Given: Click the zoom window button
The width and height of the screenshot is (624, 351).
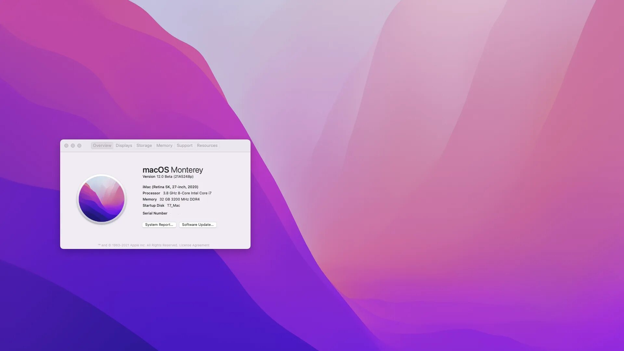Looking at the screenshot, I should [79, 146].
